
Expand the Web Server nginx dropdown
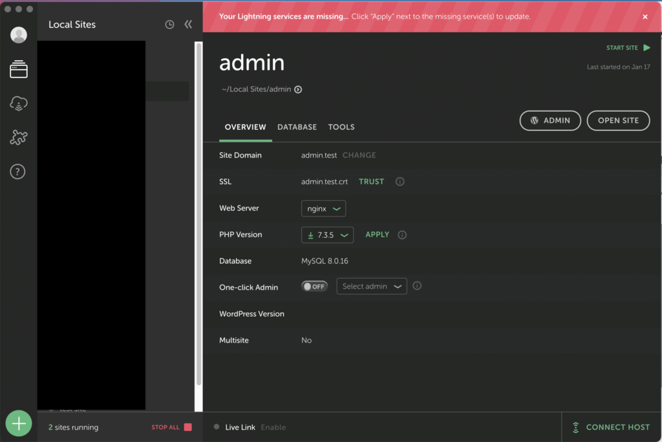point(323,209)
